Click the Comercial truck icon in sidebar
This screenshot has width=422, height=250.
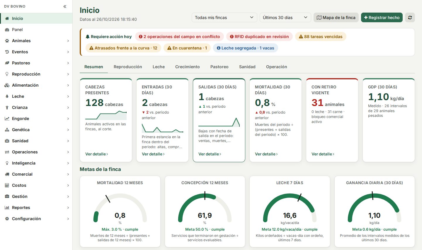tap(7, 174)
